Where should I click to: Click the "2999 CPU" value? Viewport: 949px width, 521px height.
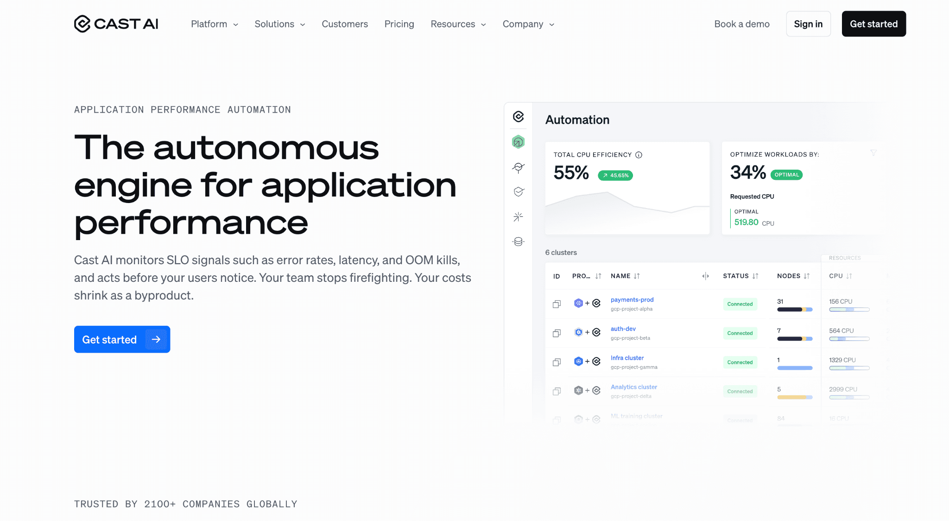pos(843,389)
